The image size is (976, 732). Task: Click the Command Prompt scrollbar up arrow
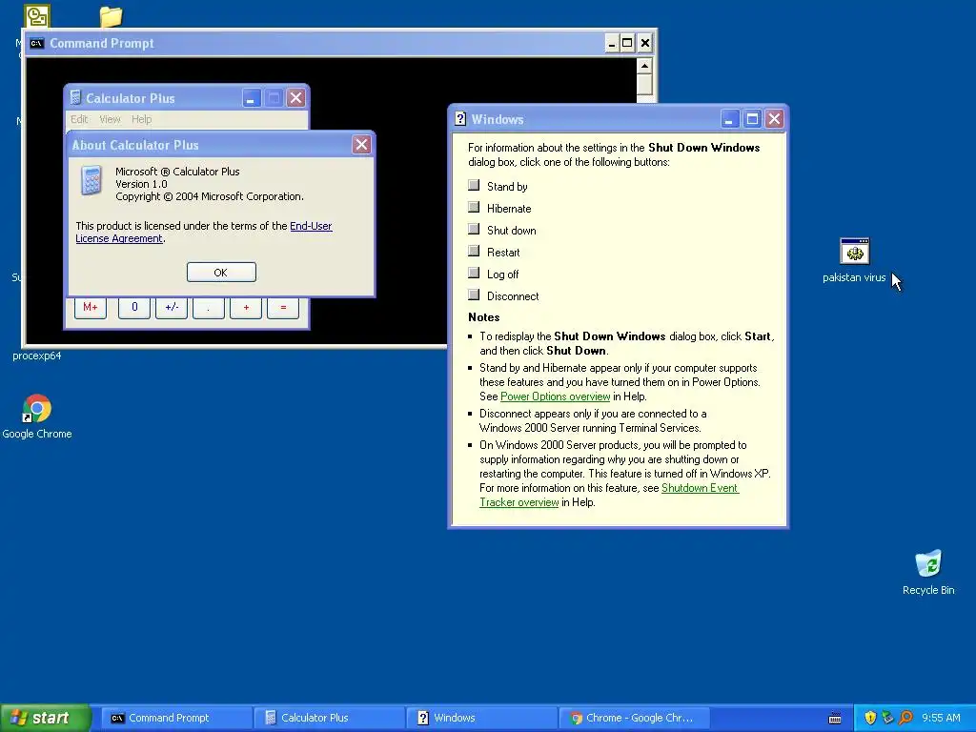click(x=645, y=66)
